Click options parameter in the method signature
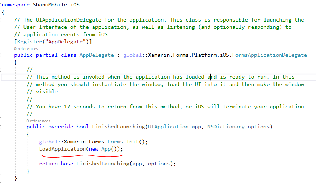316x184 pixels. [x=259, y=127]
